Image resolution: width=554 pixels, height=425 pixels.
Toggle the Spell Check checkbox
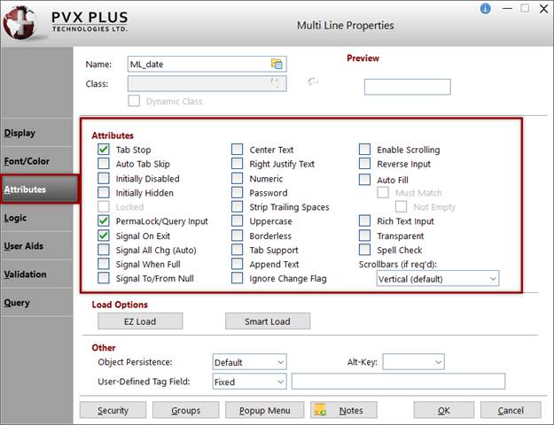pos(364,251)
